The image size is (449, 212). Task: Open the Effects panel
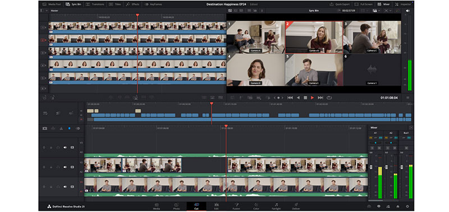(132, 4)
